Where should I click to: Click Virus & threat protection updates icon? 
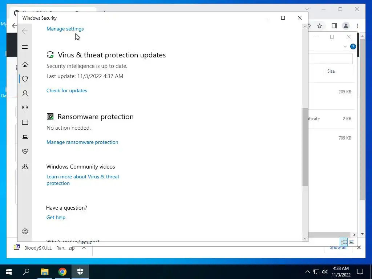point(50,55)
